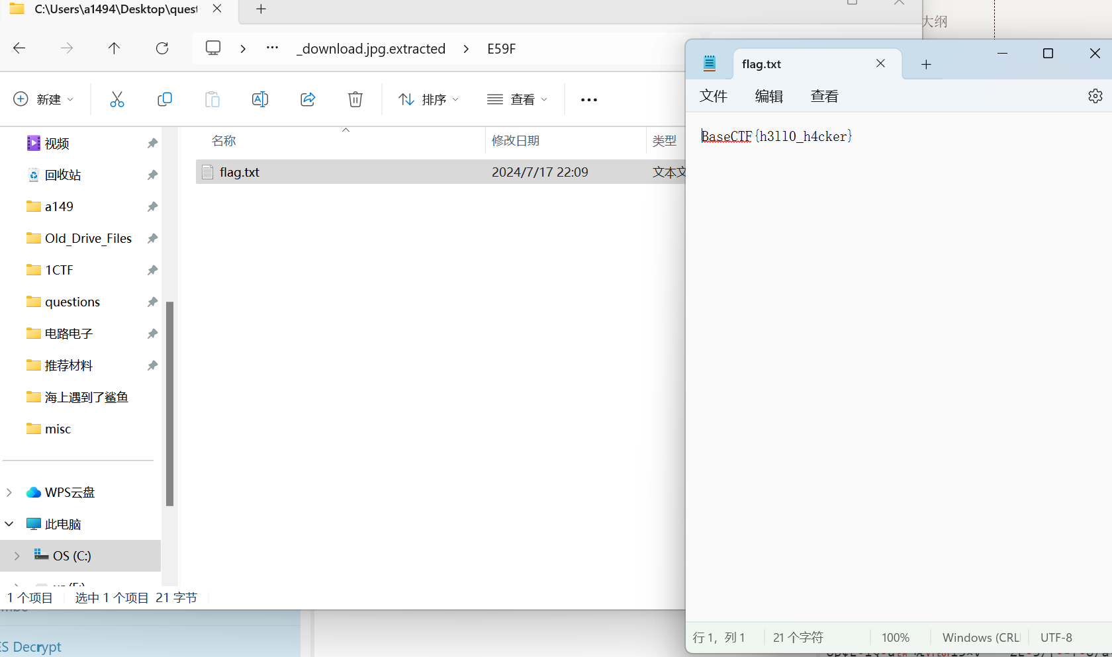Screen dimensions: 1112x657
Task: Open the 查看 view dropdown in Explorer
Action: (518, 99)
